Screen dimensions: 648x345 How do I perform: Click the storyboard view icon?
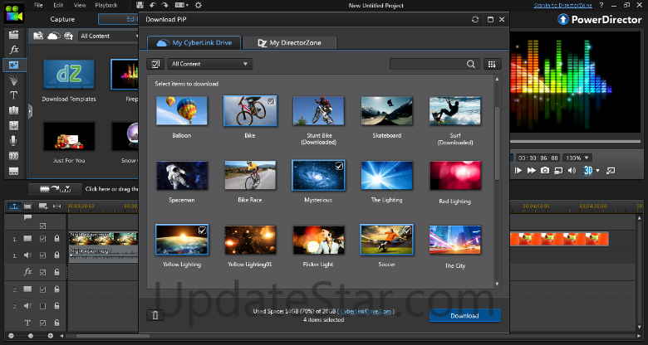click(27, 206)
